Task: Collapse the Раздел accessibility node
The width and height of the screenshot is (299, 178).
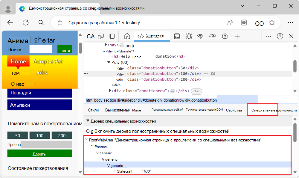Action: [92, 146]
